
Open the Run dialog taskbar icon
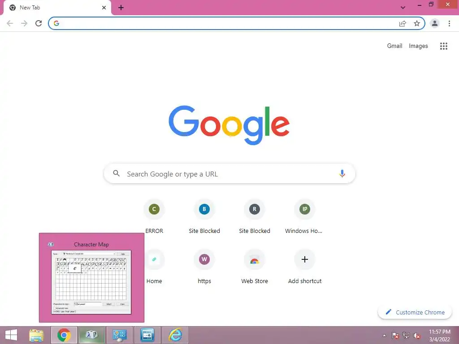[x=147, y=335]
